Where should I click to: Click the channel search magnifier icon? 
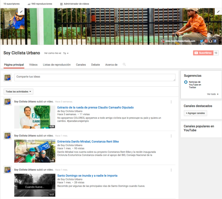[x=124, y=64]
